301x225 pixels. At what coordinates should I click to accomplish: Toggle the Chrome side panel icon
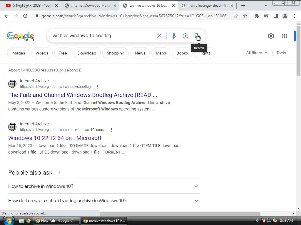click(276, 16)
